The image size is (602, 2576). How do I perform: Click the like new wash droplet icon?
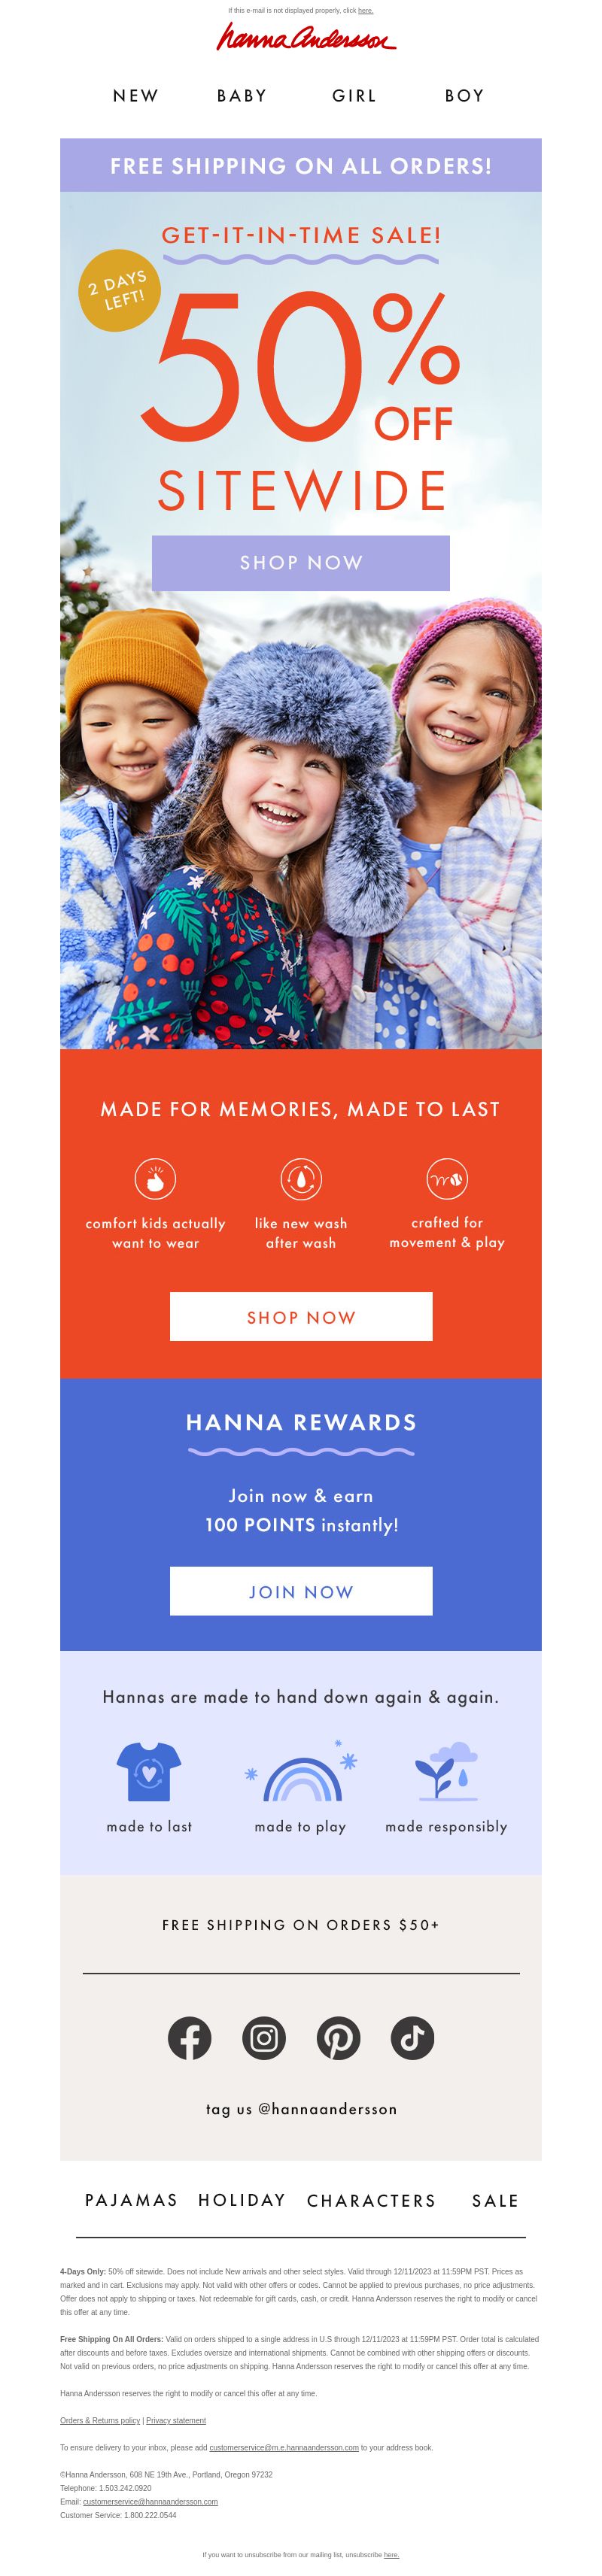coord(301,1179)
